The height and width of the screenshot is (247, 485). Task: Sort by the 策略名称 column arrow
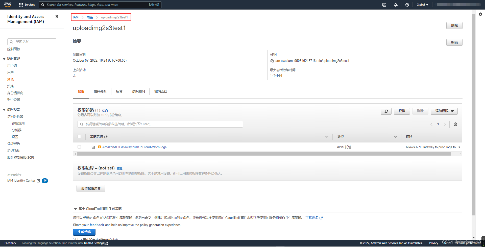[x=327, y=137]
